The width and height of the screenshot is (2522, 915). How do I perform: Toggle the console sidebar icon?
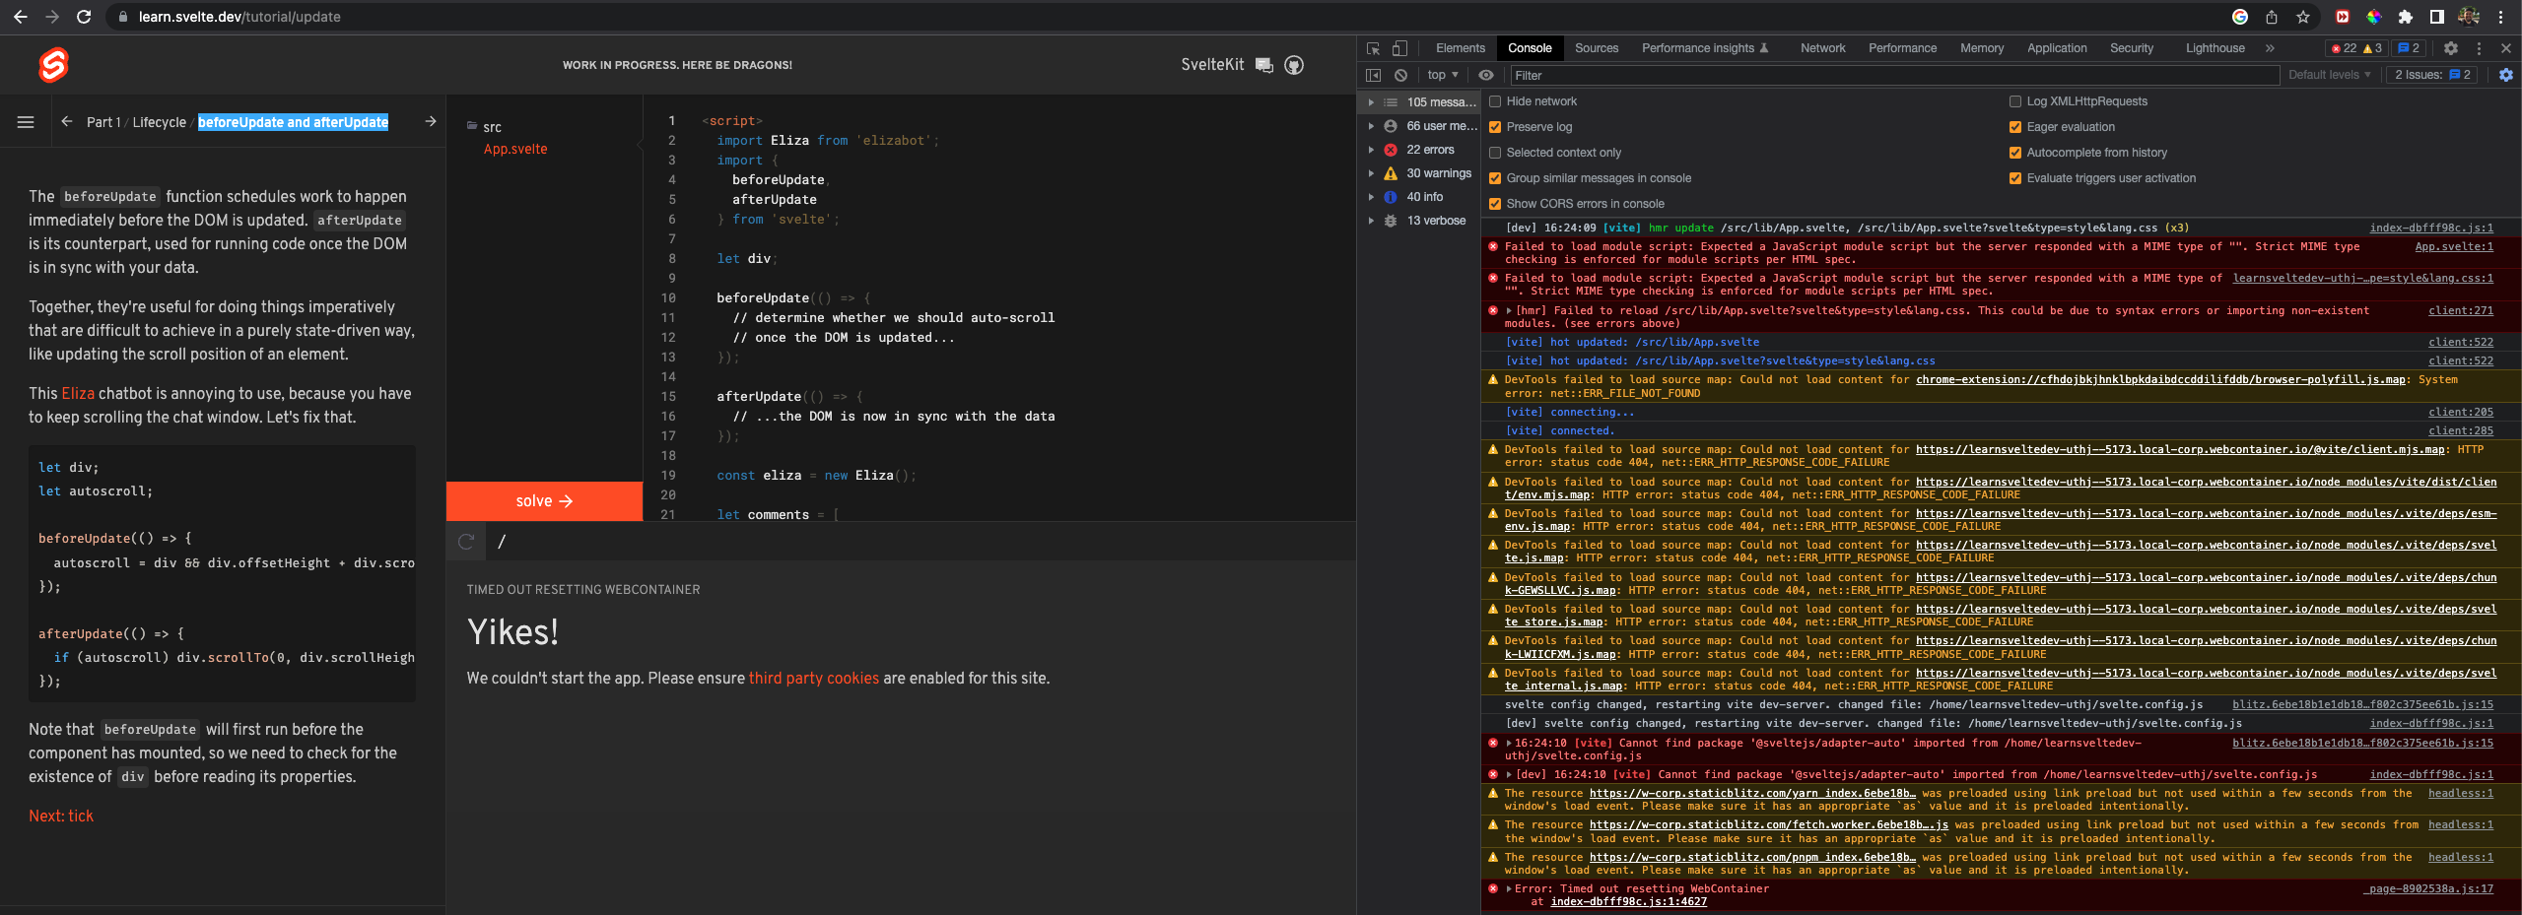point(1373,75)
